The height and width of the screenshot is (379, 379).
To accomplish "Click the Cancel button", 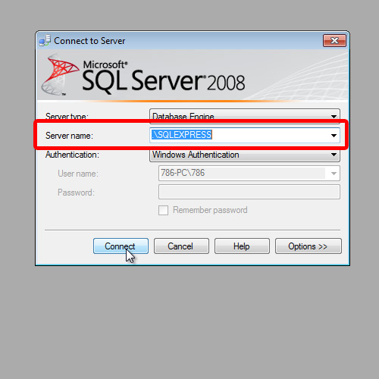I will pos(181,246).
